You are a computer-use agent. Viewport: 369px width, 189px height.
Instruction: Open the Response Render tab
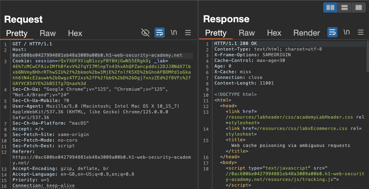point(306,33)
